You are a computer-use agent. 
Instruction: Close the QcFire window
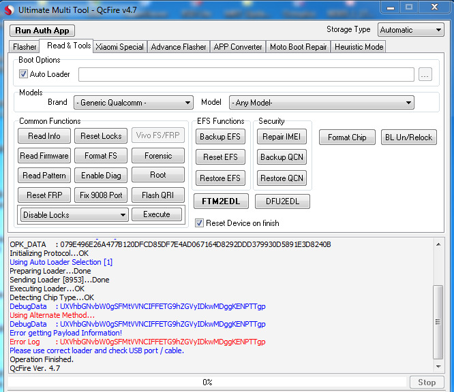click(x=434, y=7)
